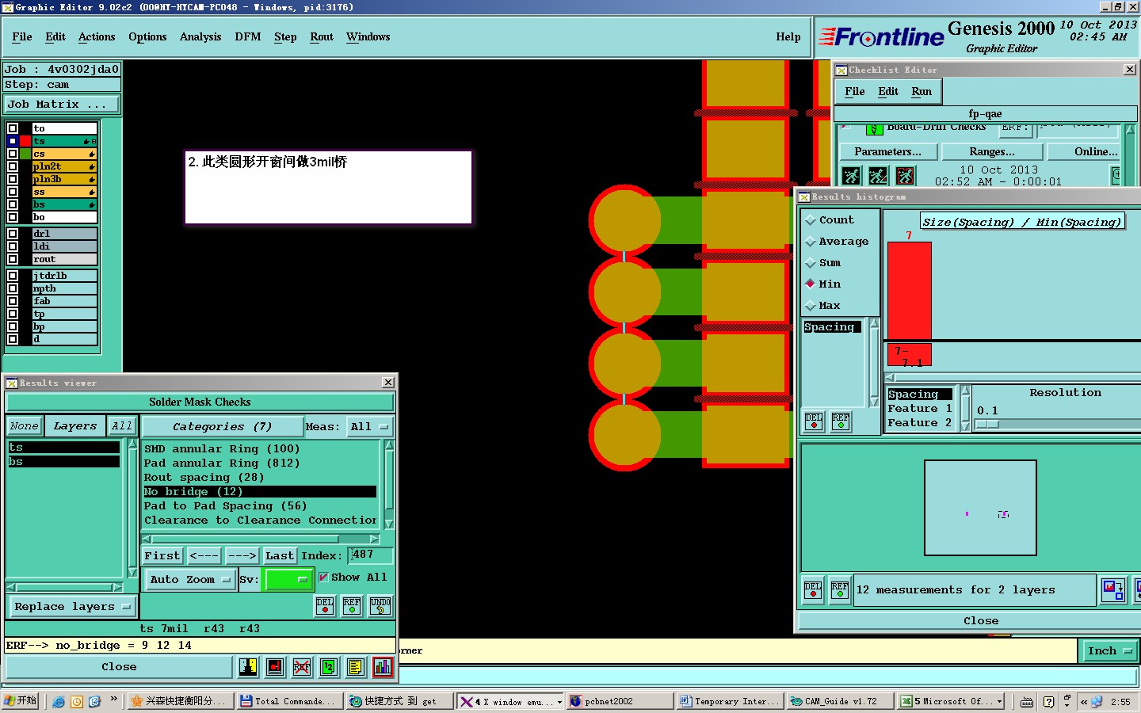Click REF icon under Spacing list in histogram
The height and width of the screenshot is (713, 1141).
(841, 421)
